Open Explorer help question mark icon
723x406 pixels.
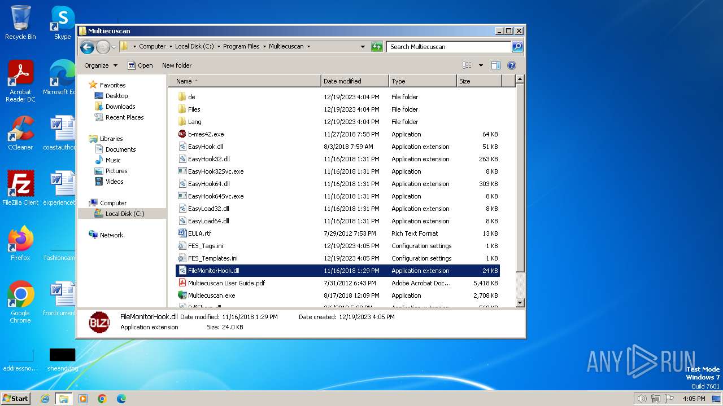pos(512,65)
